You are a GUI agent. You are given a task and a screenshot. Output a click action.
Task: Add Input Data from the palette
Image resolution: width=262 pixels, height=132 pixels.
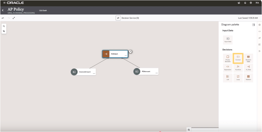coord(228,40)
